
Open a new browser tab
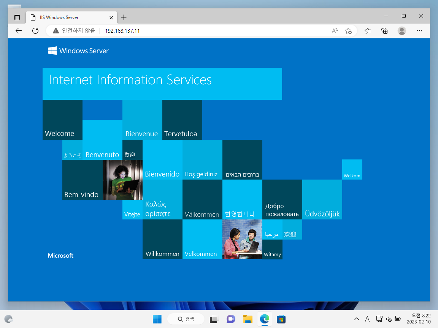coord(124,17)
